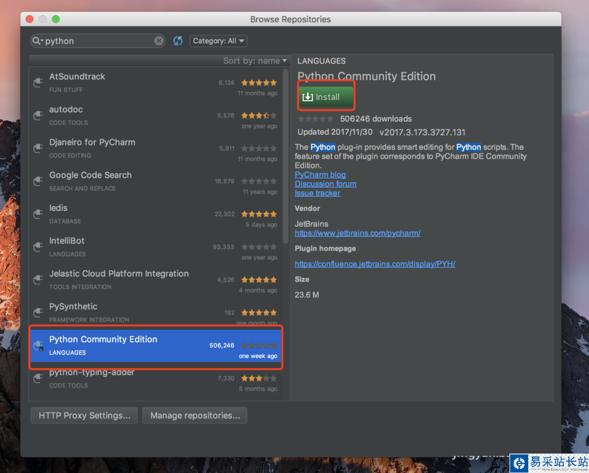The height and width of the screenshot is (473, 589).
Task: Click the Iedis plugin plug icon
Action: [38, 214]
